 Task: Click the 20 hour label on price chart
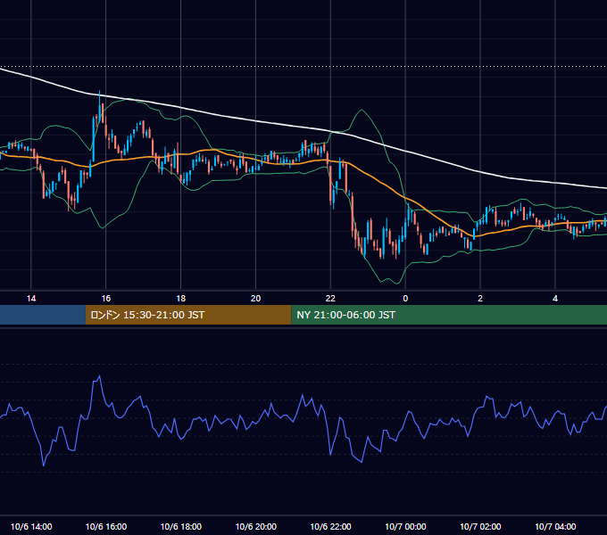tap(255, 299)
